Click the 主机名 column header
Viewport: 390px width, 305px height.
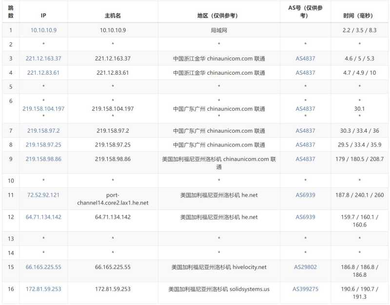112,15
